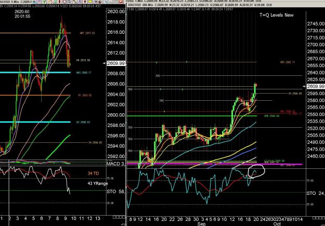The height and width of the screenshot is (226, 325).
Task: Click the 2594.00 price axis label
Action: pyautogui.click(x=116, y=146)
